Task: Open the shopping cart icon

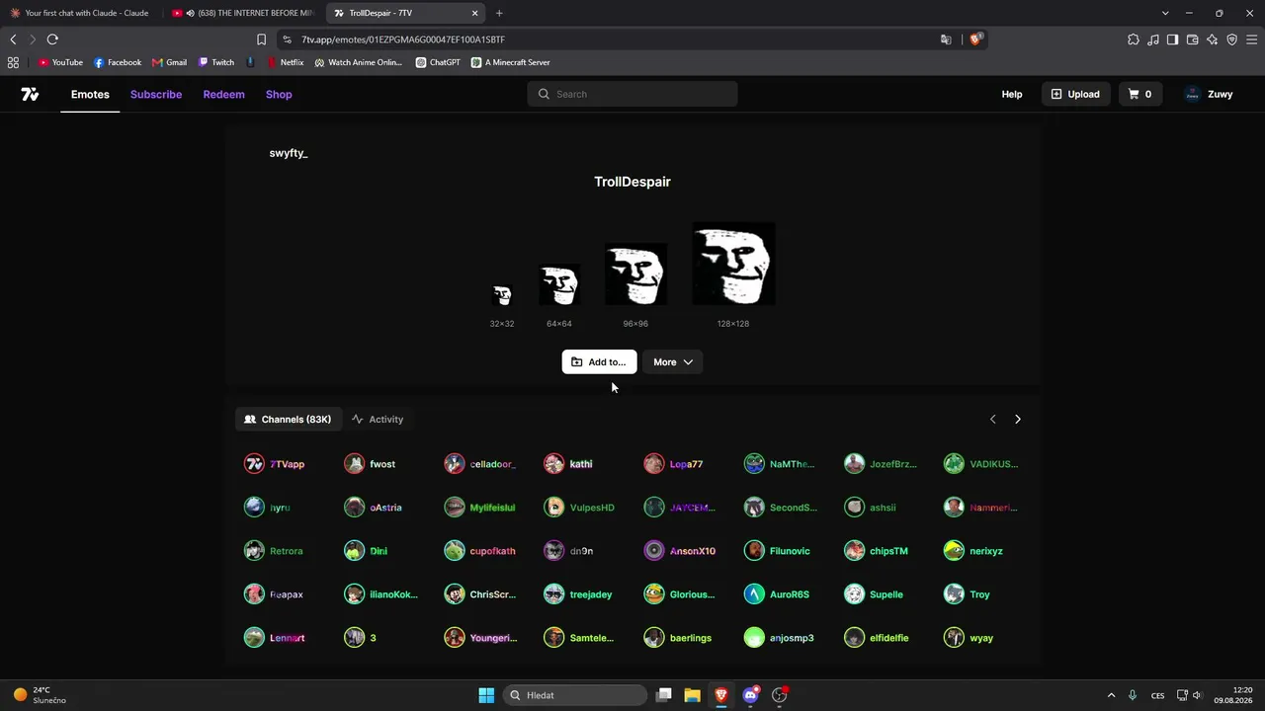Action: tap(1139, 94)
